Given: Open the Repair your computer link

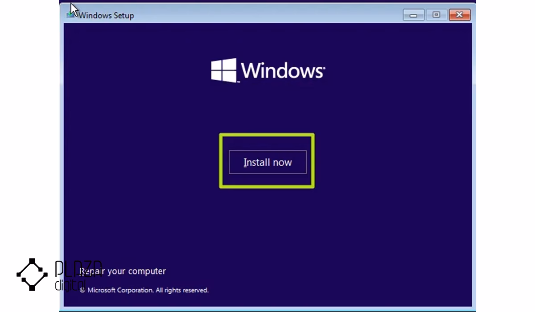Looking at the screenshot, I should point(123,271).
